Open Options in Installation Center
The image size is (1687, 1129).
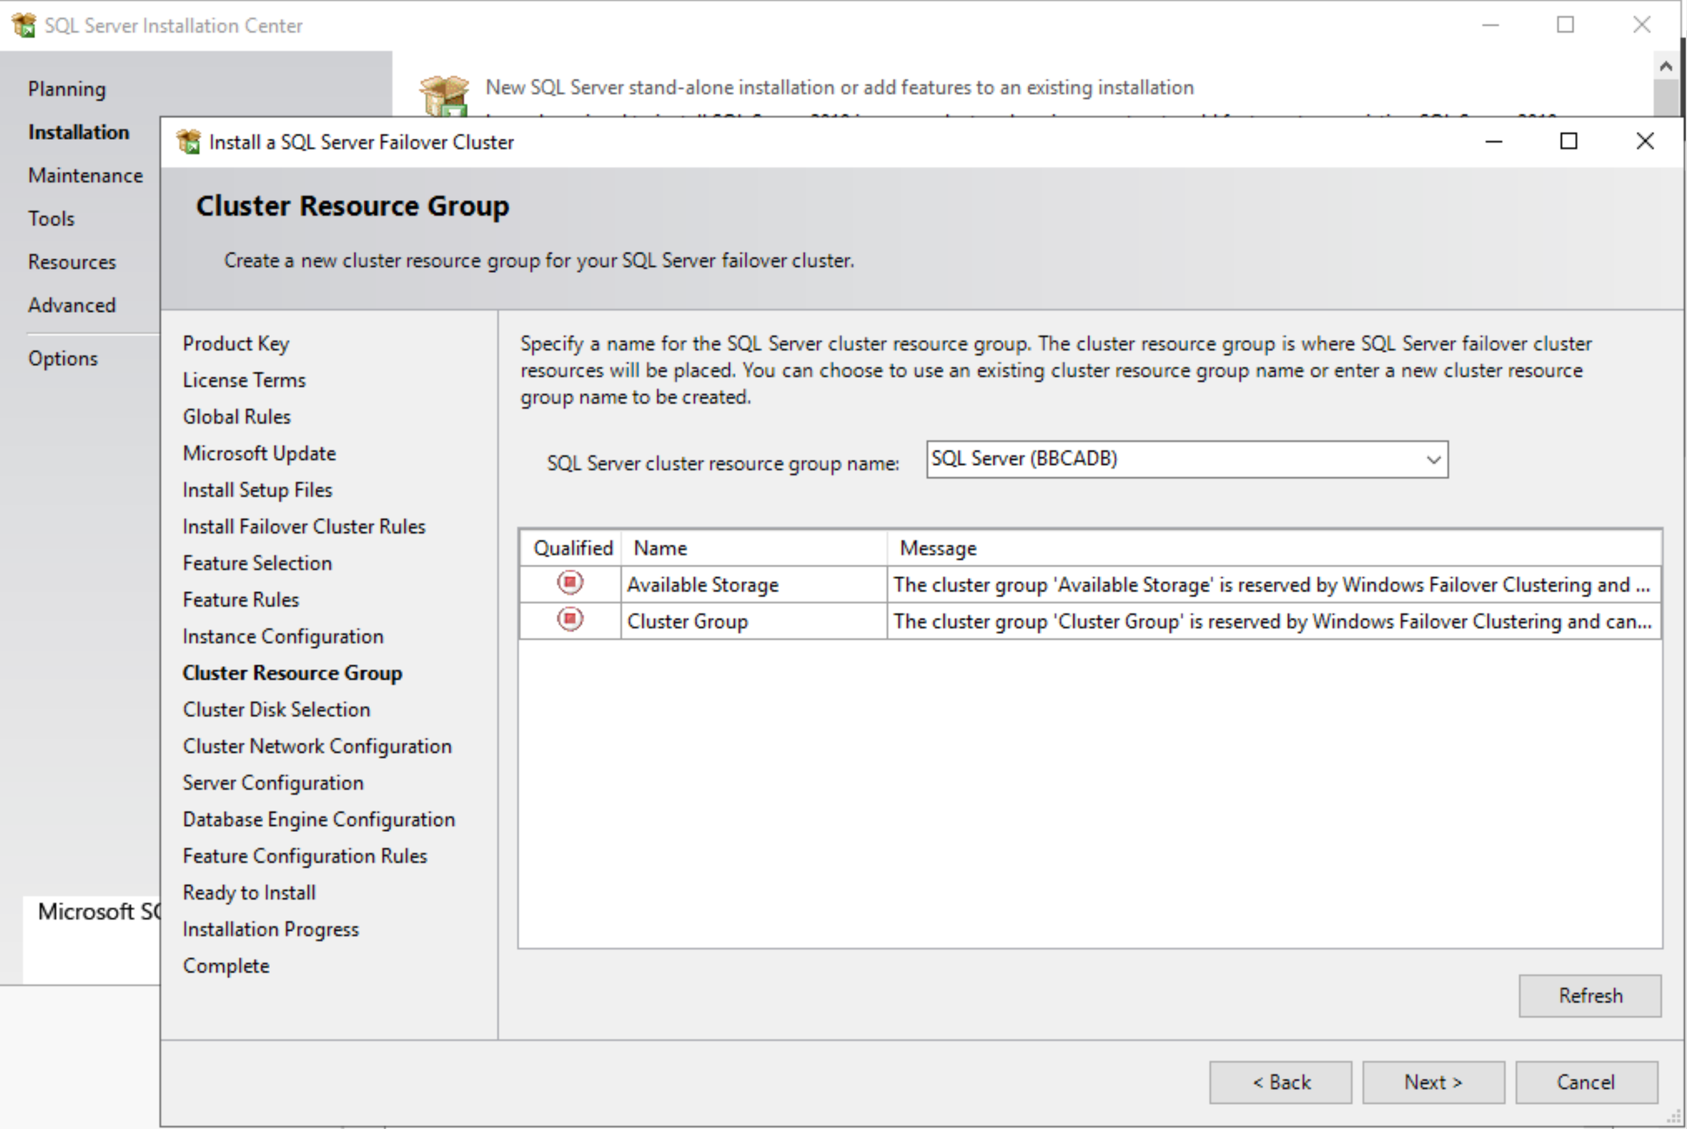tap(63, 359)
